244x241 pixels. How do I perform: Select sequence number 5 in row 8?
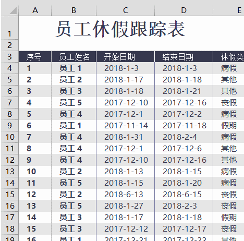point(35,114)
